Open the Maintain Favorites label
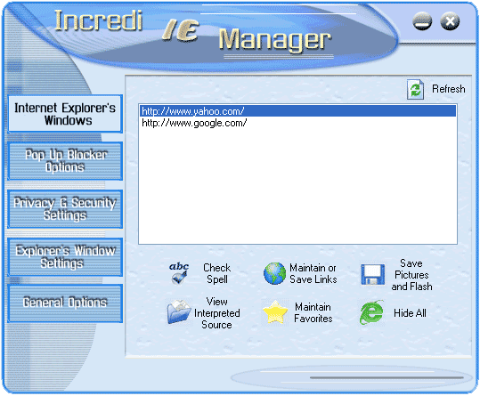 (x=313, y=312)
